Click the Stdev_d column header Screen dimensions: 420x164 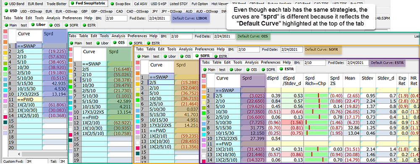386,80
